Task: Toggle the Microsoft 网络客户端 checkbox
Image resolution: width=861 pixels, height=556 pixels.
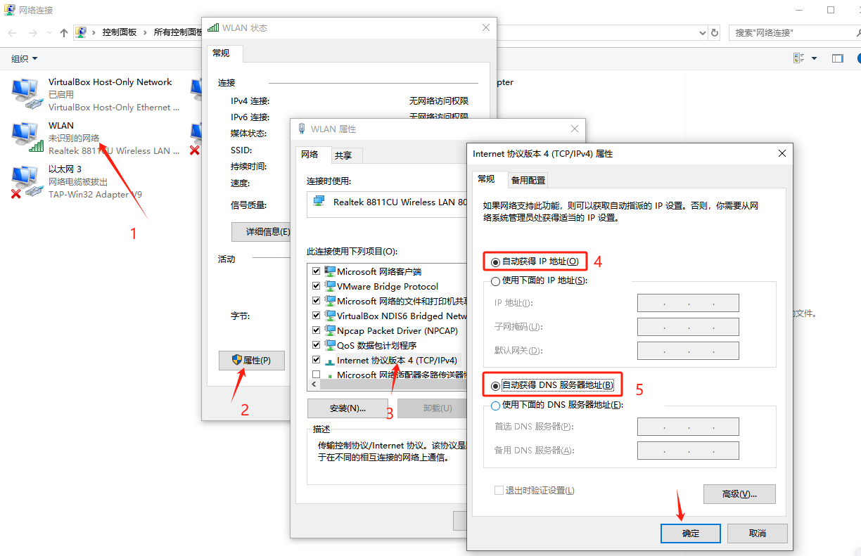Action: [316, 271]
